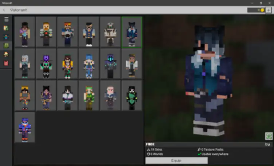Click the '19 Skins' info text

pyautogui.click(x=156, y=150)
